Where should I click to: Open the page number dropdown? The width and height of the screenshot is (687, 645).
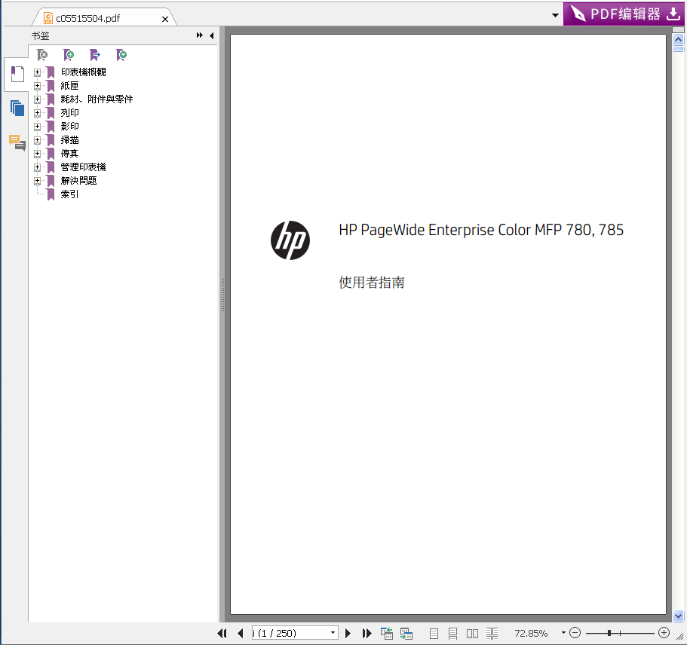[333, 633]
